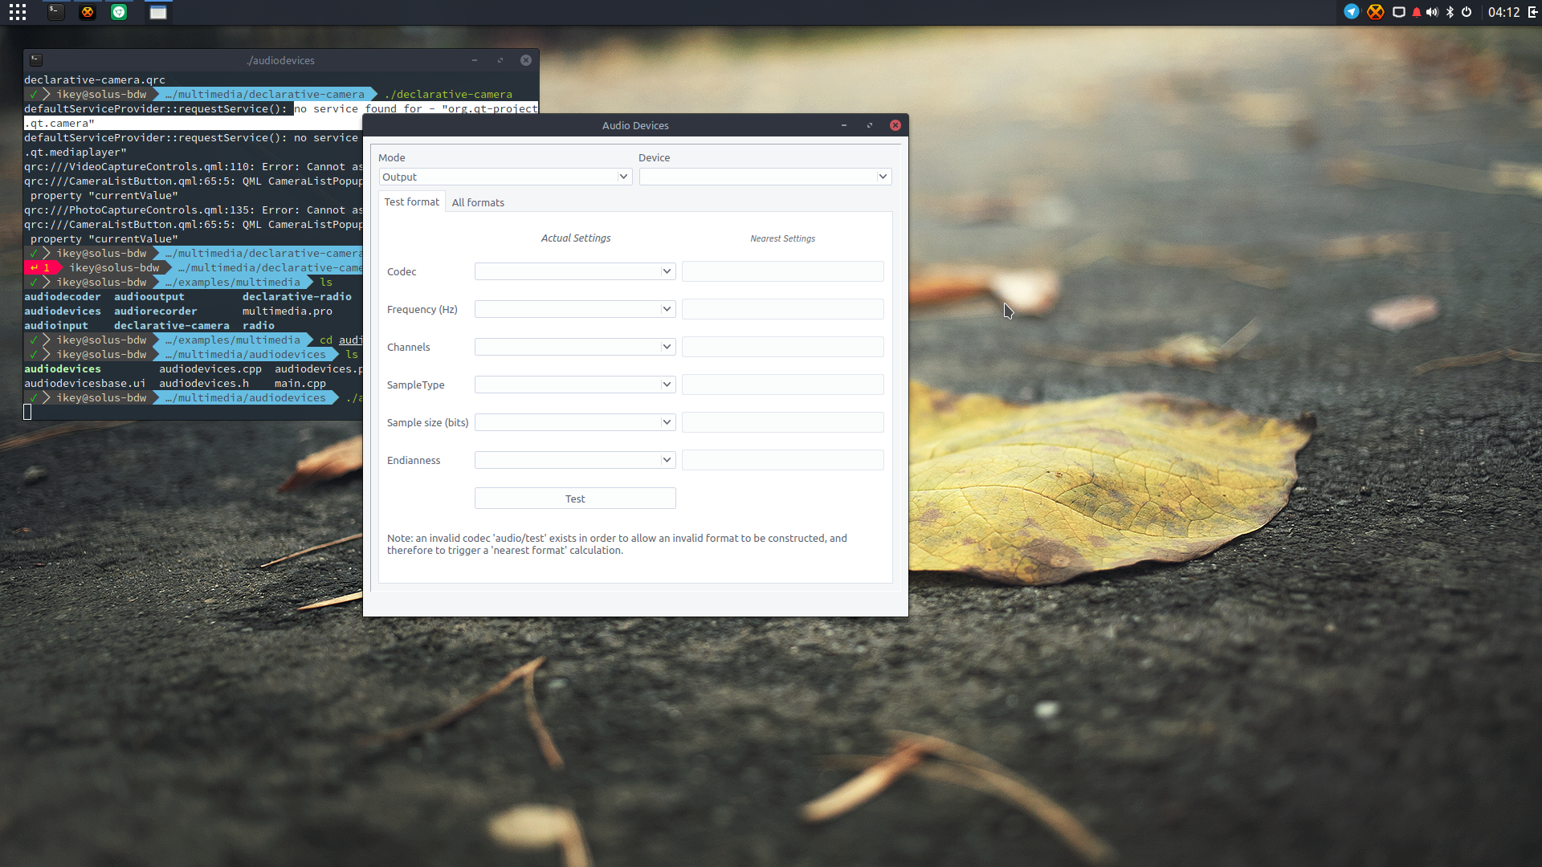Screen dimensions: 1542x867
Task: Click 'audiodevicesbase.ui' in the terminal
Action: (x=85, y=384)
